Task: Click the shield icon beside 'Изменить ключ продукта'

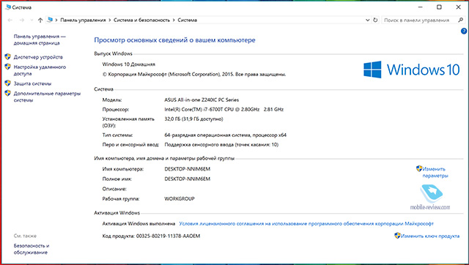Action: (397, 236)
